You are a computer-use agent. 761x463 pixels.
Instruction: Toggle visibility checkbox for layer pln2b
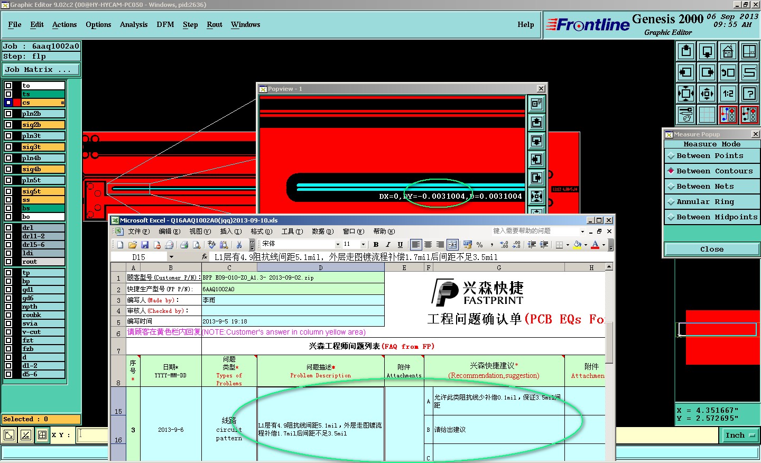[8, 114]
